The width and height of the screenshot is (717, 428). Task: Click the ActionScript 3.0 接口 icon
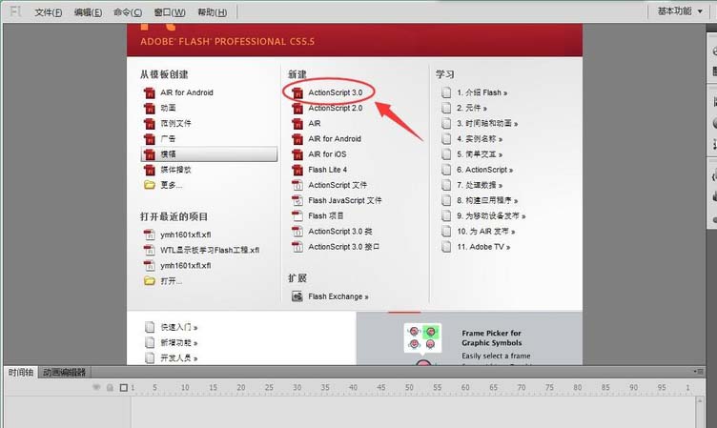pyautogui.click(x=297, y=247)
